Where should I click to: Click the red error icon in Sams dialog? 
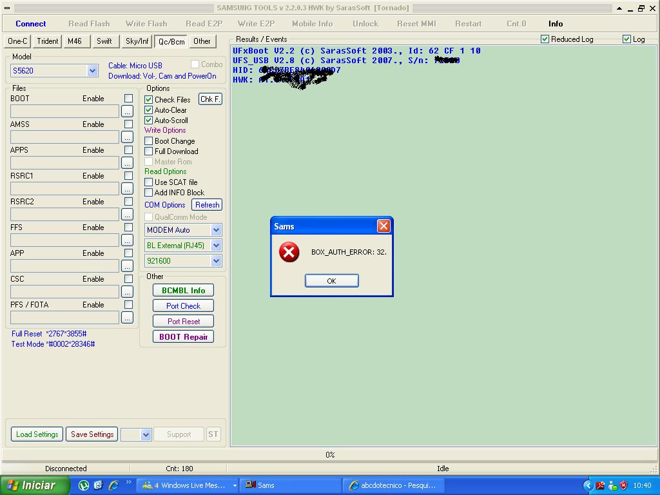[x=289, y=252]
